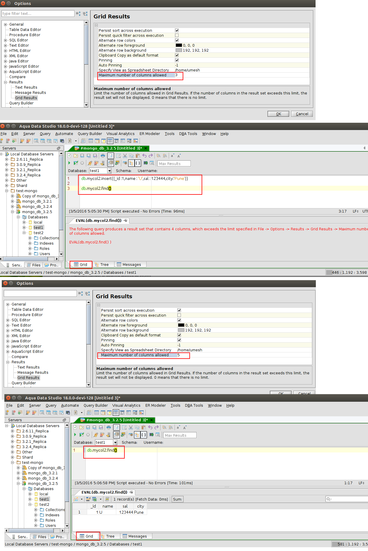Switch to Tree tab in upper results pane

tap(102, 265)
